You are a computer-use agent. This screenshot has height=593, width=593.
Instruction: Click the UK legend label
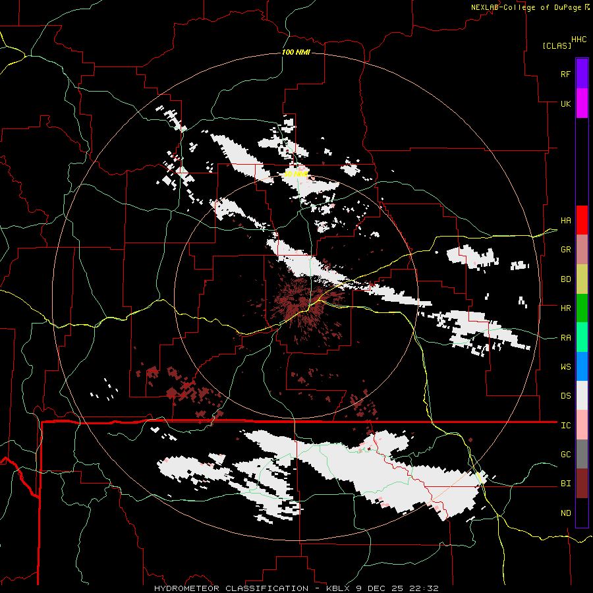point(566,103)
